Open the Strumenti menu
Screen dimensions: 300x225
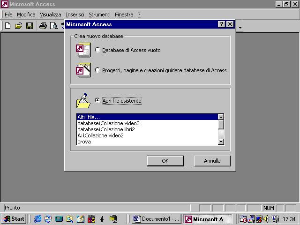coord(99,15)
